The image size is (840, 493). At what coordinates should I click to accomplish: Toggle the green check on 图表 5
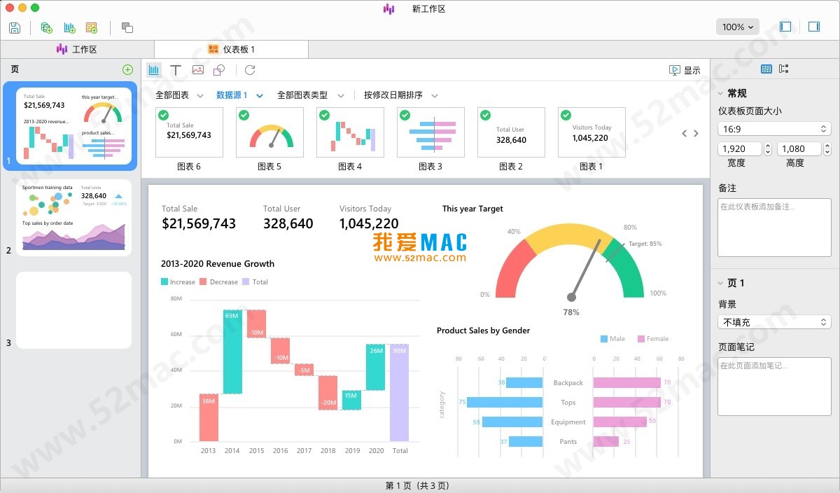244,115
